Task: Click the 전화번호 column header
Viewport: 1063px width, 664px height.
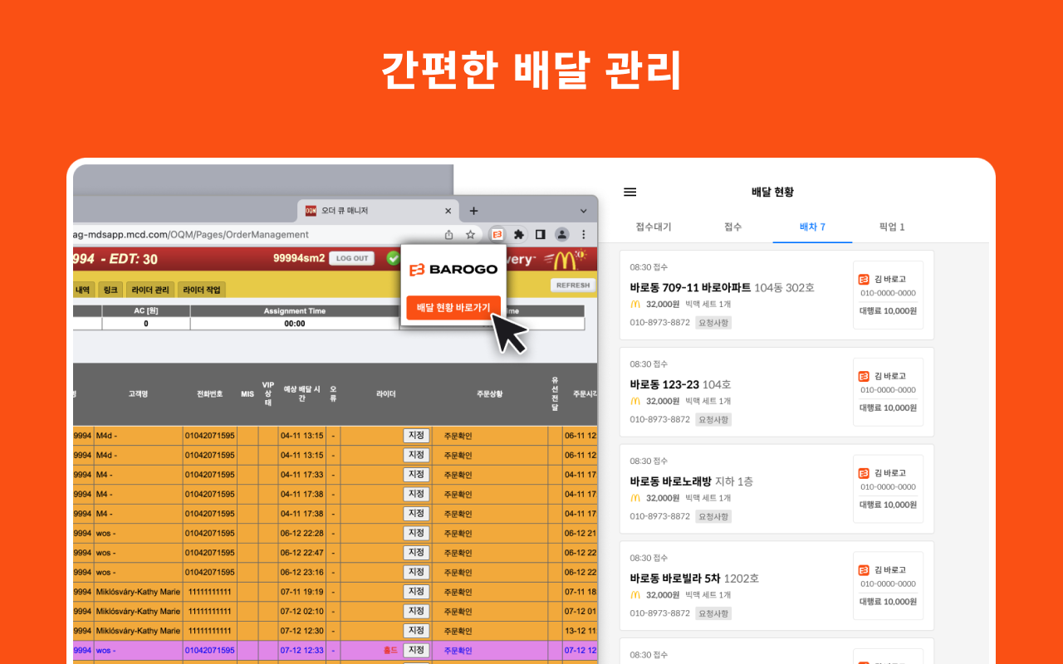Action: (209, 393)
